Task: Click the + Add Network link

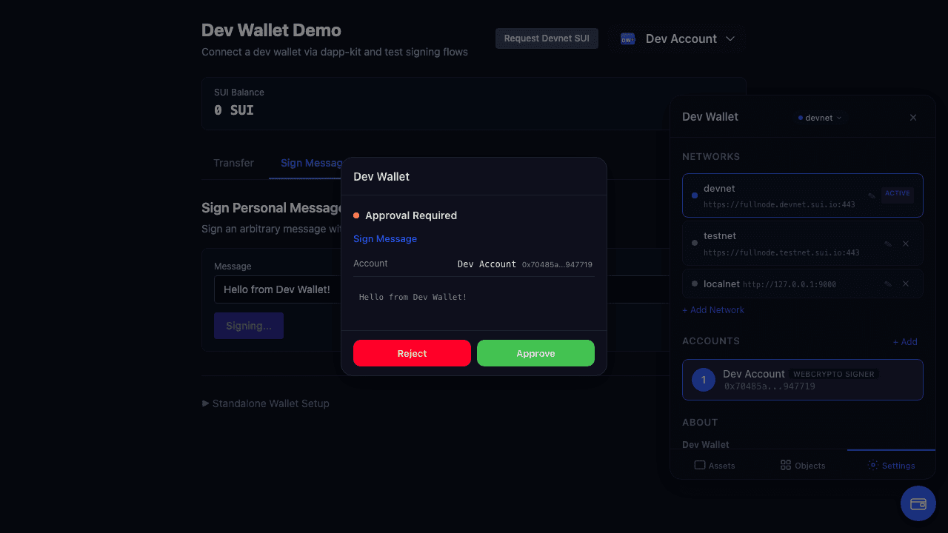Action: pos(713,309)
